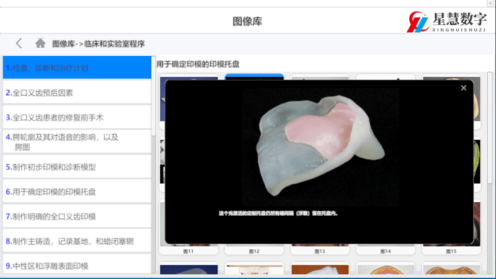The image size is (496, 279).
Task: Close the application window via the top-right button
Action: [490, 3]
